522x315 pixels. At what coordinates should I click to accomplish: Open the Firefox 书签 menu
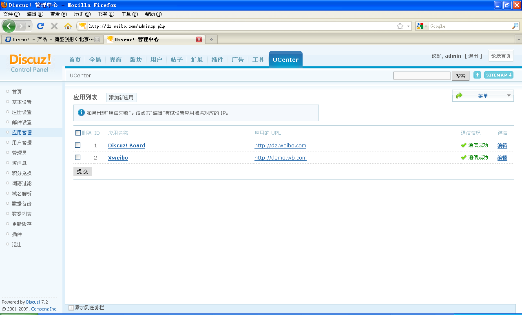point(106,14)
